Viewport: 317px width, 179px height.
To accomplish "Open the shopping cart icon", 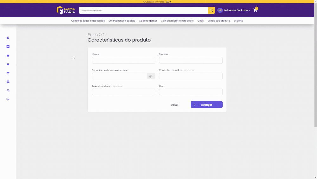I will 255,10.
